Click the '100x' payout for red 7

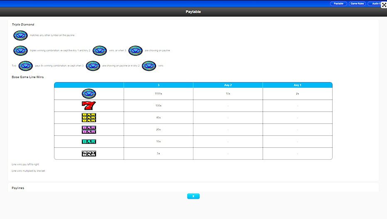(x=159, y=106)
